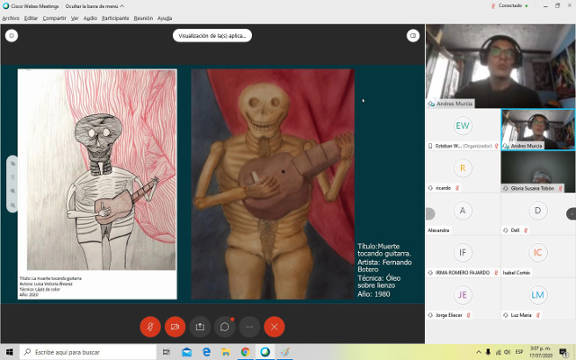Click ESP language indicator

(519, 352)
